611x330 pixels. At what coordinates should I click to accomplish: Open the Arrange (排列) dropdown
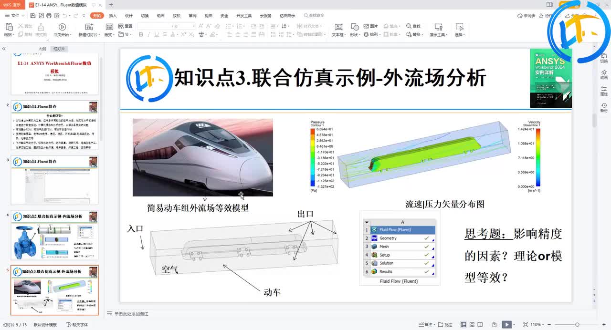click(x=372, y=34)
